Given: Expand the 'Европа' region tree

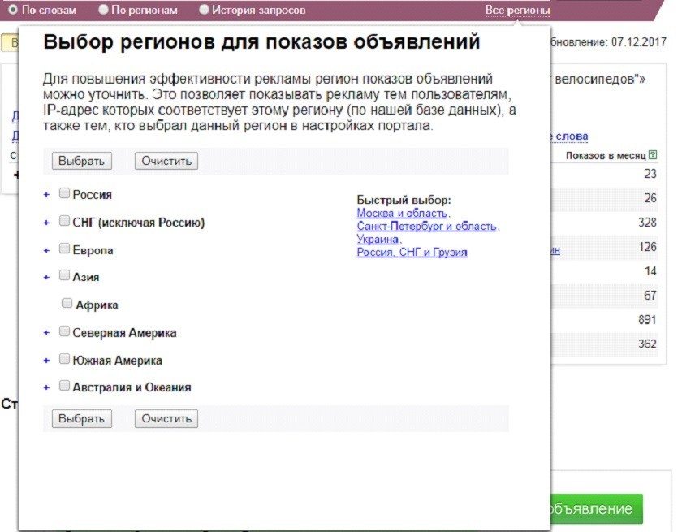Looking at the screenshot, I should coord(46,250).
